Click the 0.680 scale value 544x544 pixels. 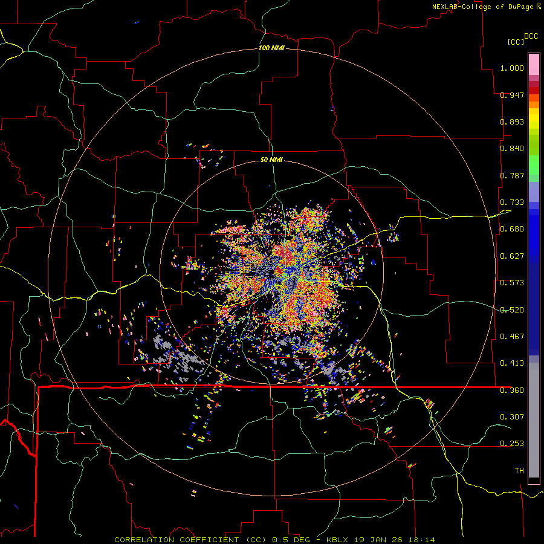click(x=512, y=229)
